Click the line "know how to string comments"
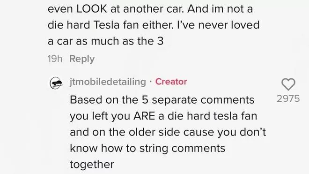 (x=147, y=148)
